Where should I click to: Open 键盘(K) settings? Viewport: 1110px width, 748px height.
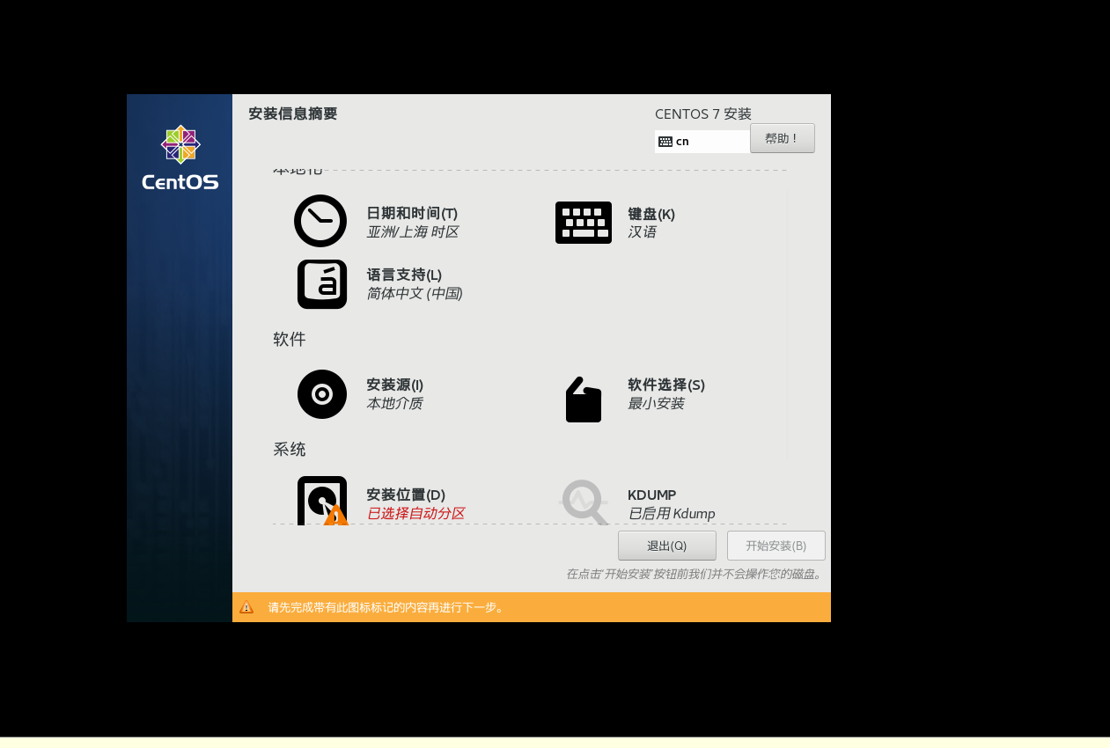pos(651,214)
